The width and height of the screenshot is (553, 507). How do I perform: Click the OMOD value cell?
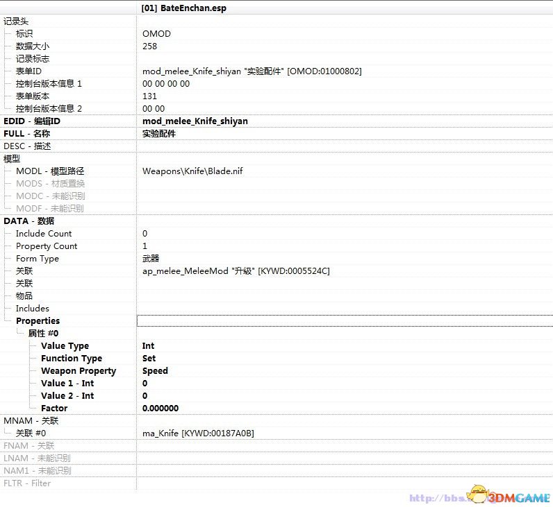(x=156, y=34)
